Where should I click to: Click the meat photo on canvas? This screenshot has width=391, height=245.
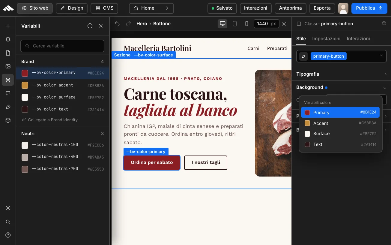point(273,123)
